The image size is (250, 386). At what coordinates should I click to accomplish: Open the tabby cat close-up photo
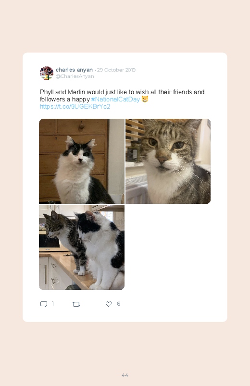168,161
